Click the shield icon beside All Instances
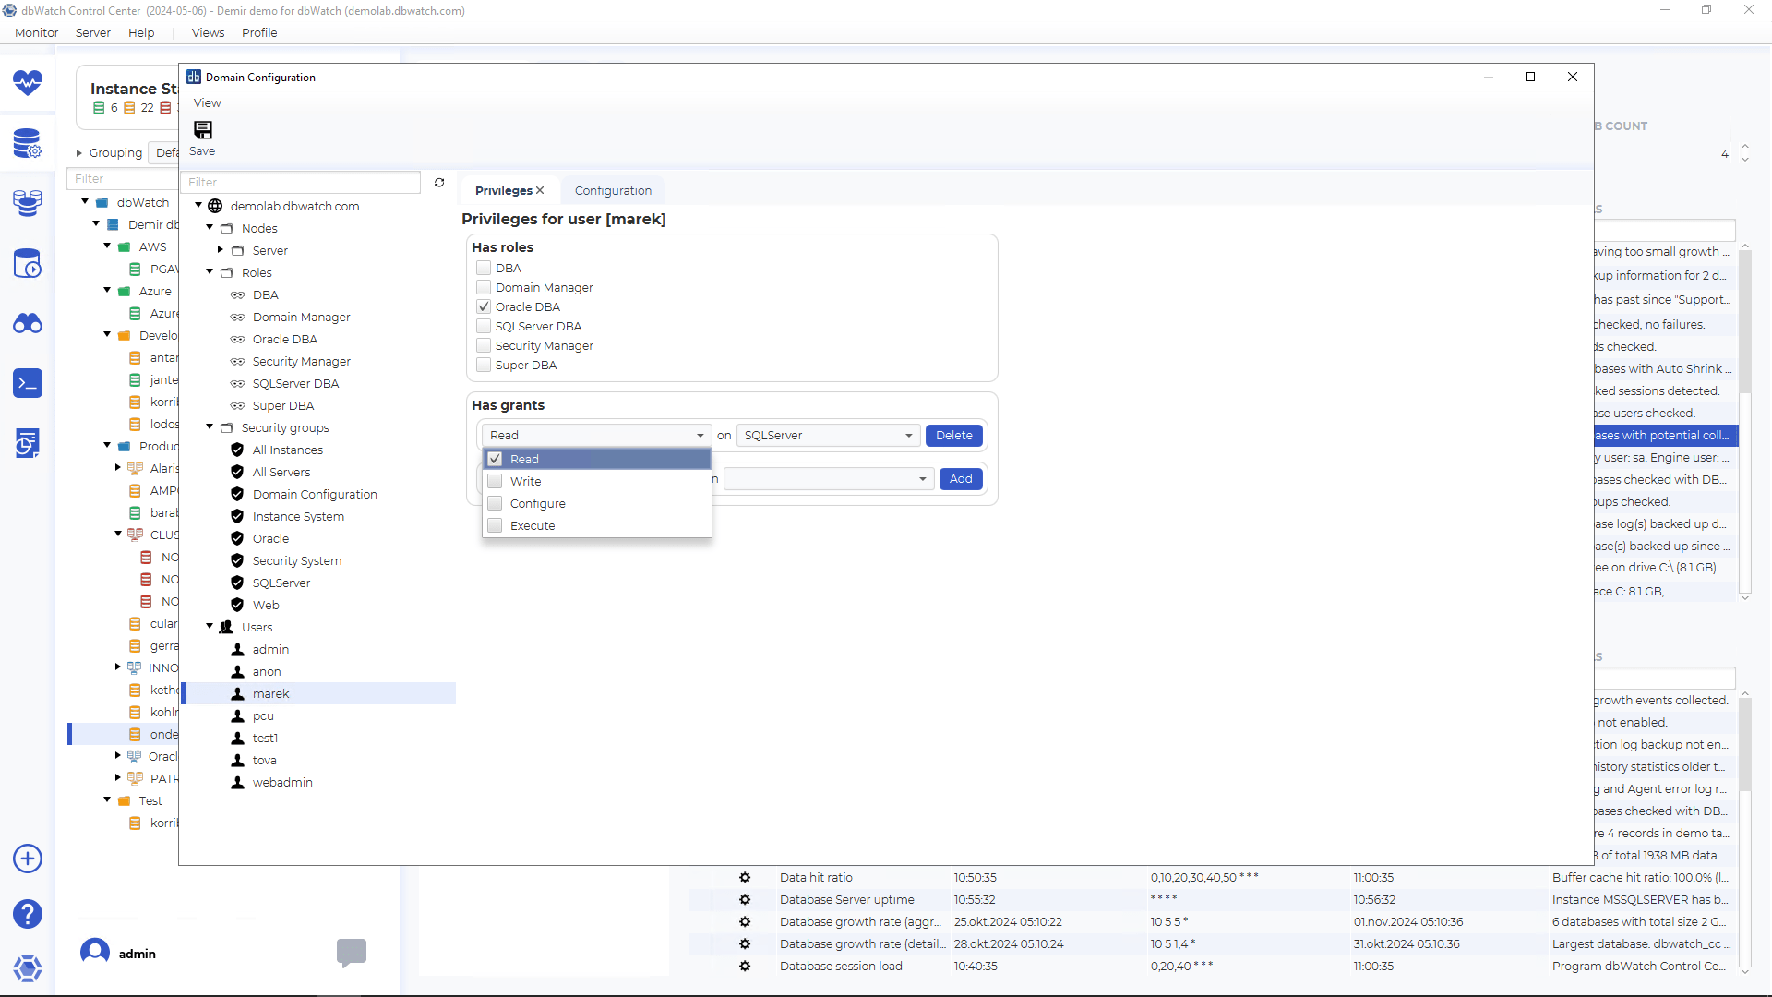The height and width of the screenshot is (997, 1772). pyautogui.click(x=237, y=450)
